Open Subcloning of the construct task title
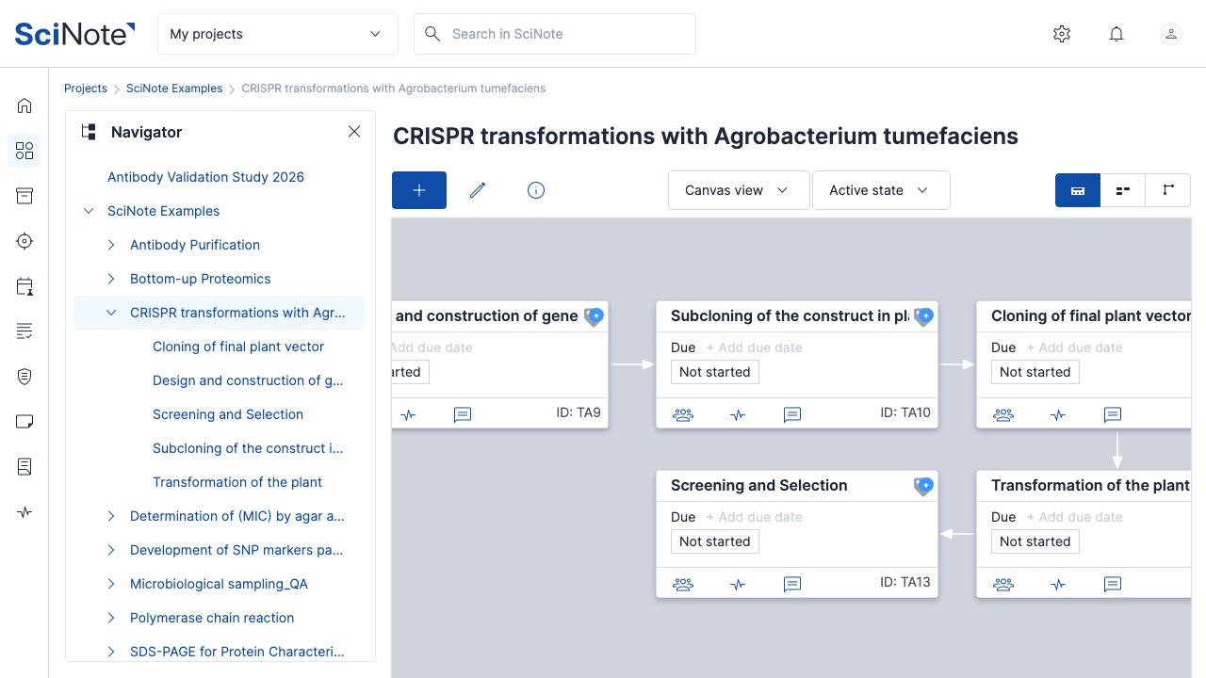This screenshot has height=678, width=1206. pos(790,316)
